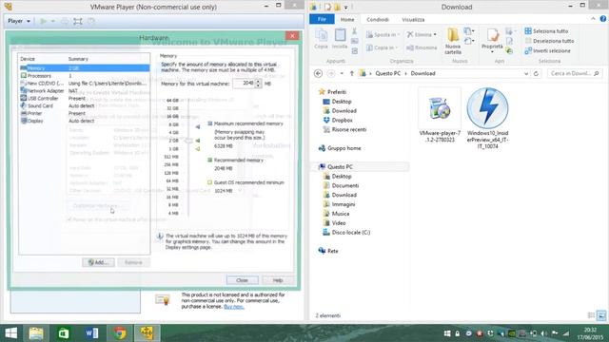The height and width of the screenshot is (342, 609).
Task: Select the New CD/DVD device row
Action: point(85,83)
